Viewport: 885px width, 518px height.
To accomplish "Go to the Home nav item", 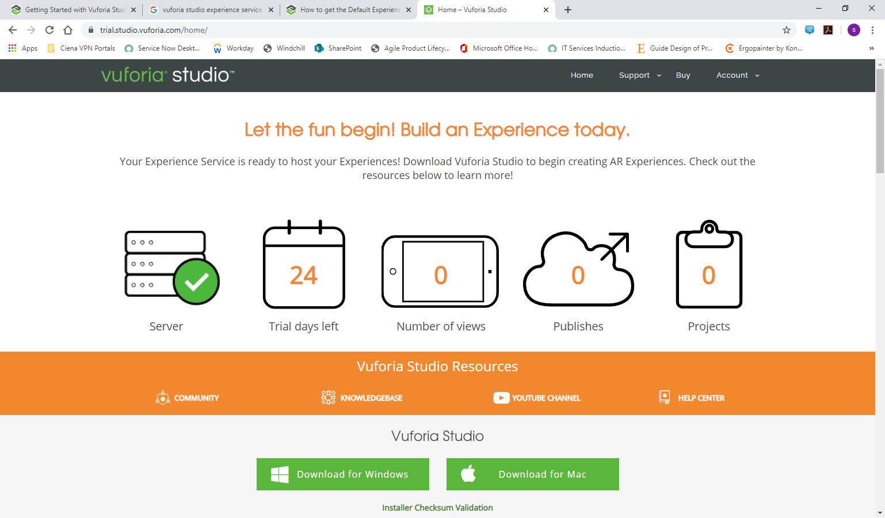I will tap(582, 75).
